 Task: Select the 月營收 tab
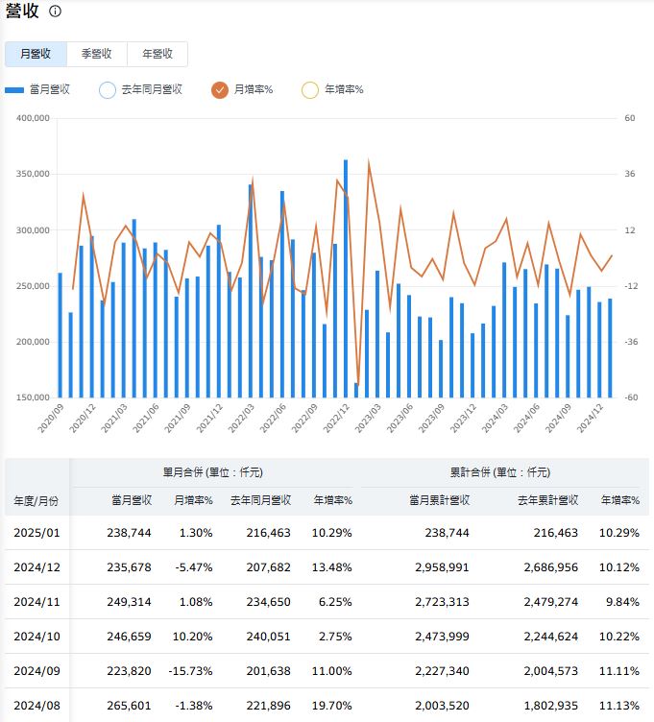tap(36, 54)
